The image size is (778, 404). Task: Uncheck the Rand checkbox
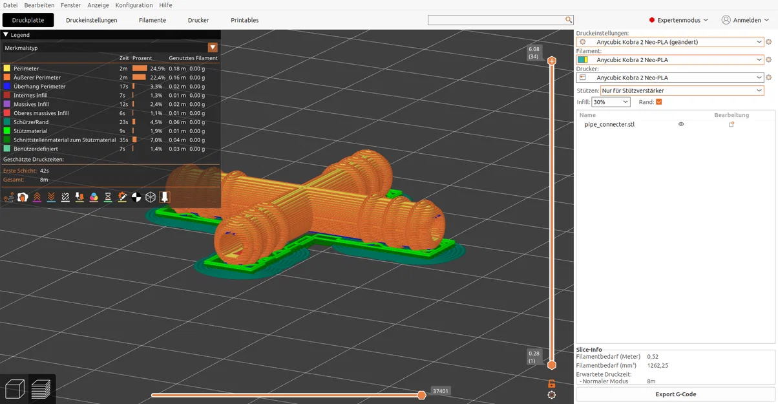pos(659,102)
